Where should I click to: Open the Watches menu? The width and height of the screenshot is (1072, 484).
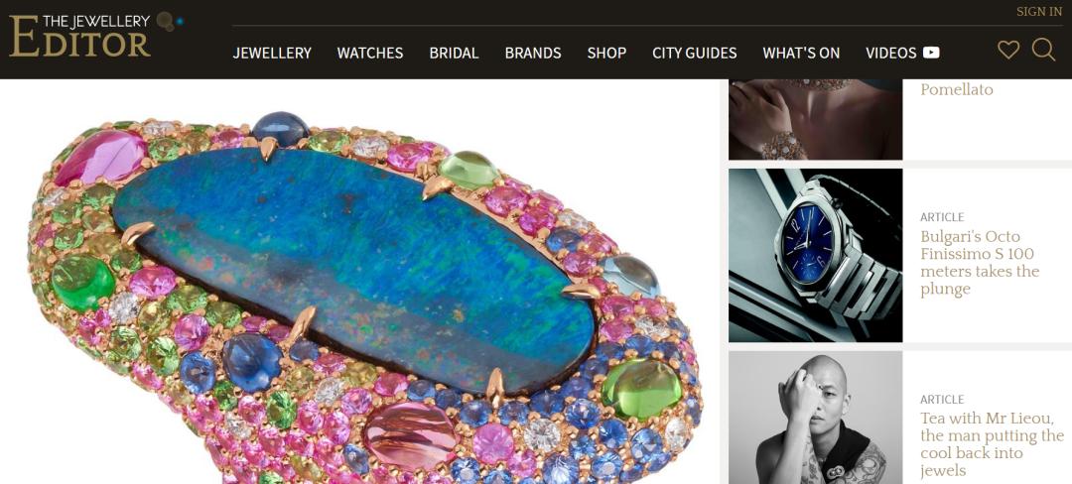370,54
